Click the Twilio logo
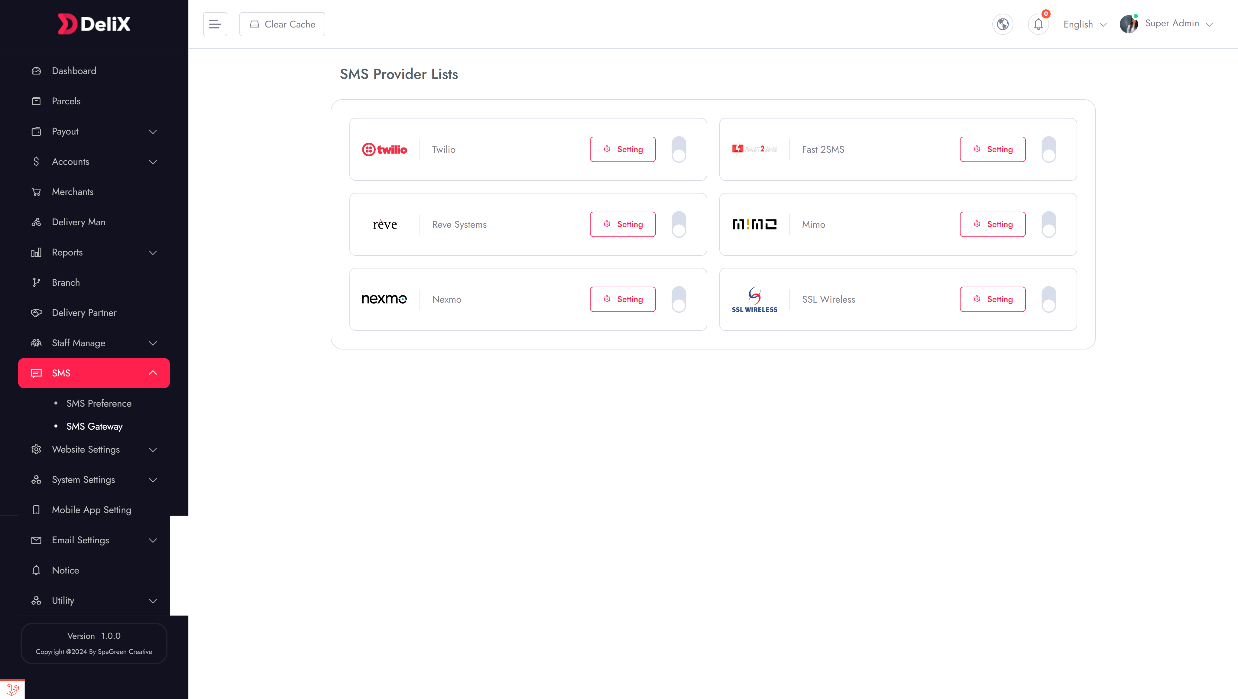 (x=384, y=150)
